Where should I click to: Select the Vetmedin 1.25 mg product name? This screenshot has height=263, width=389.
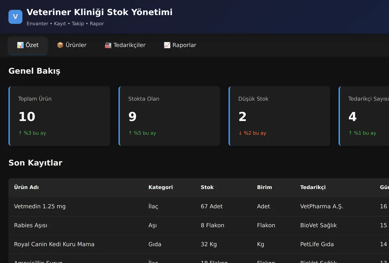[x=40, y=206]
